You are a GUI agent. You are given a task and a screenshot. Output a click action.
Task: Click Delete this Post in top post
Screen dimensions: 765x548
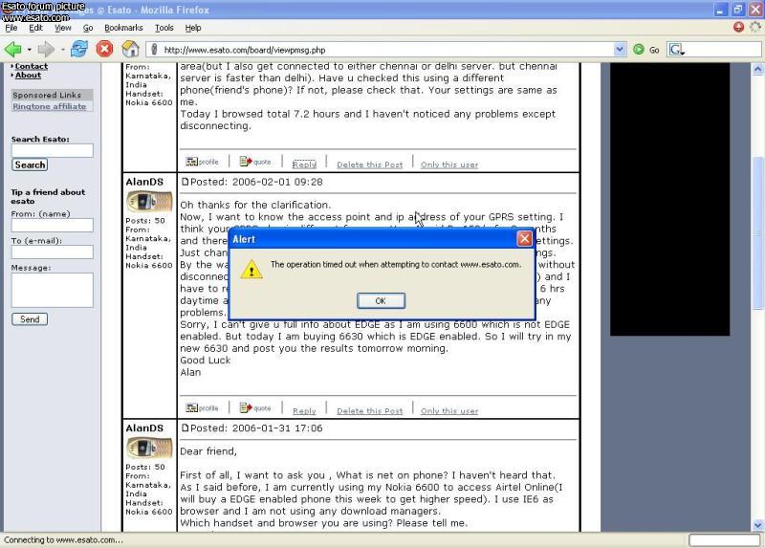pos(370,164)
